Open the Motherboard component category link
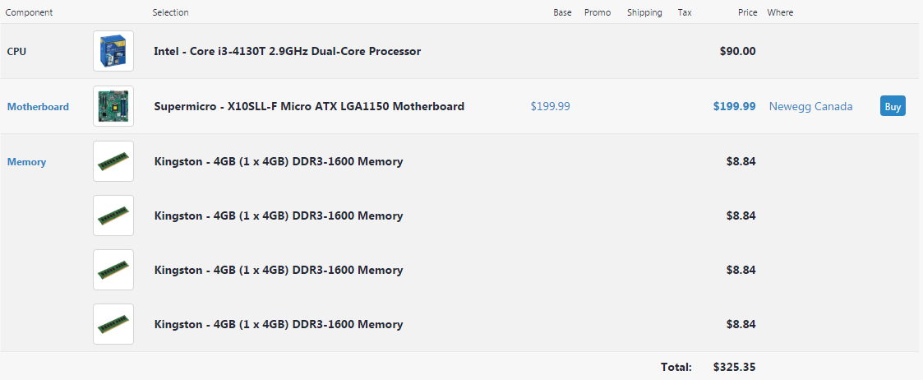This screenshot has height=380, width=923. click(38, 107)
